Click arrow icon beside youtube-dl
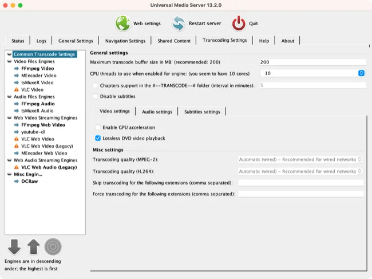The height and width of the screenshot is (279, 372). [17, 132]
